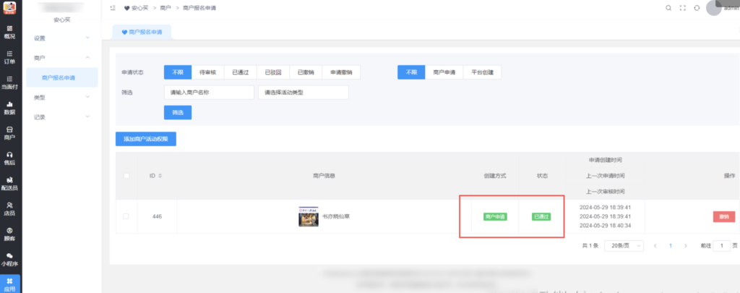Screen dimensions: 740x293
Task: Select all rows with header checkbox
Action: point(126,176)
